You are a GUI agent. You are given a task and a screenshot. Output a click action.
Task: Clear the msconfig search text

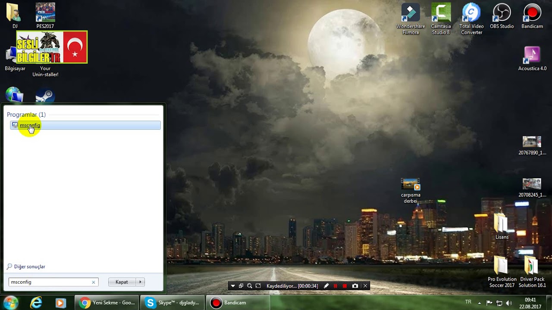pos(93,282)
